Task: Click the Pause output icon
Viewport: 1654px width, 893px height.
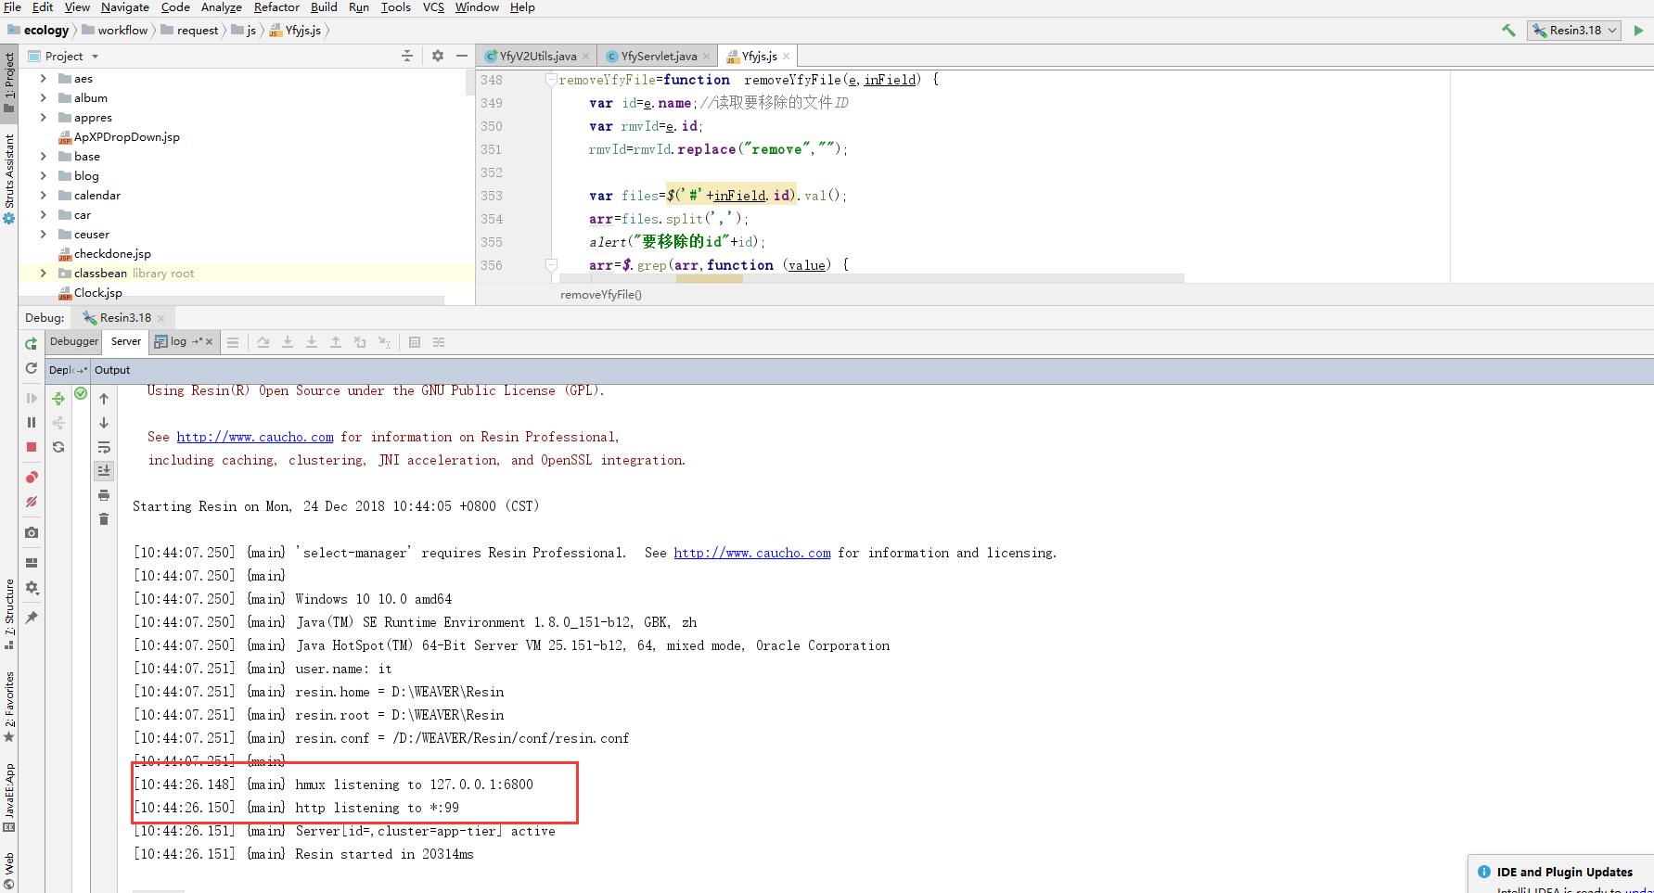Action: pyautogui.click(x=31, y=422)
